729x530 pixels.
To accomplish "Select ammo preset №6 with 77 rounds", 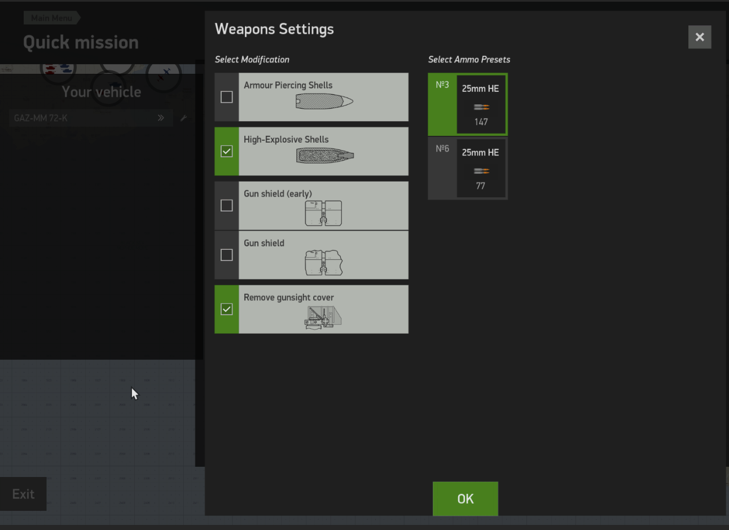I will click(x=468, y=169).
